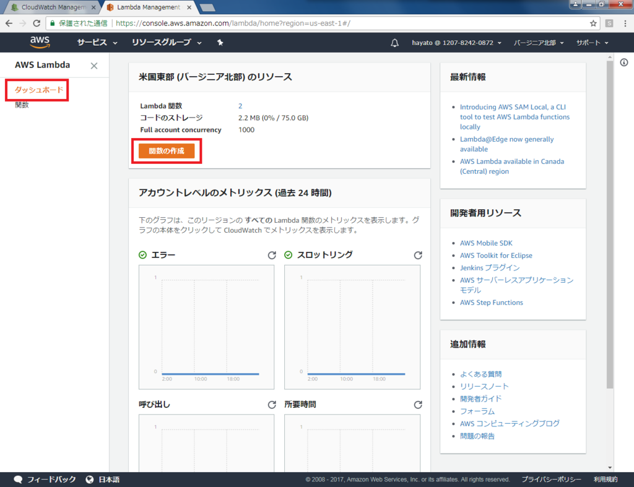The height and width of the screenshot is (487, 634).
Task: Click the globe language icon
Action: (x=89, y=480)
